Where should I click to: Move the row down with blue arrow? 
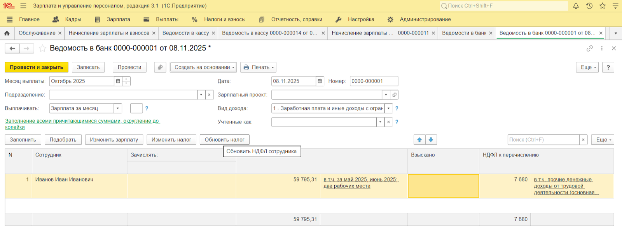tap(431, 140)
